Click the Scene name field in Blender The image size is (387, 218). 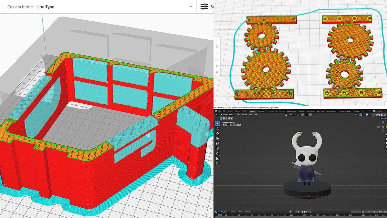[381, 111]
